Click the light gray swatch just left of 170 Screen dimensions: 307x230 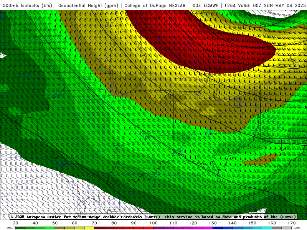click(287, 228)
